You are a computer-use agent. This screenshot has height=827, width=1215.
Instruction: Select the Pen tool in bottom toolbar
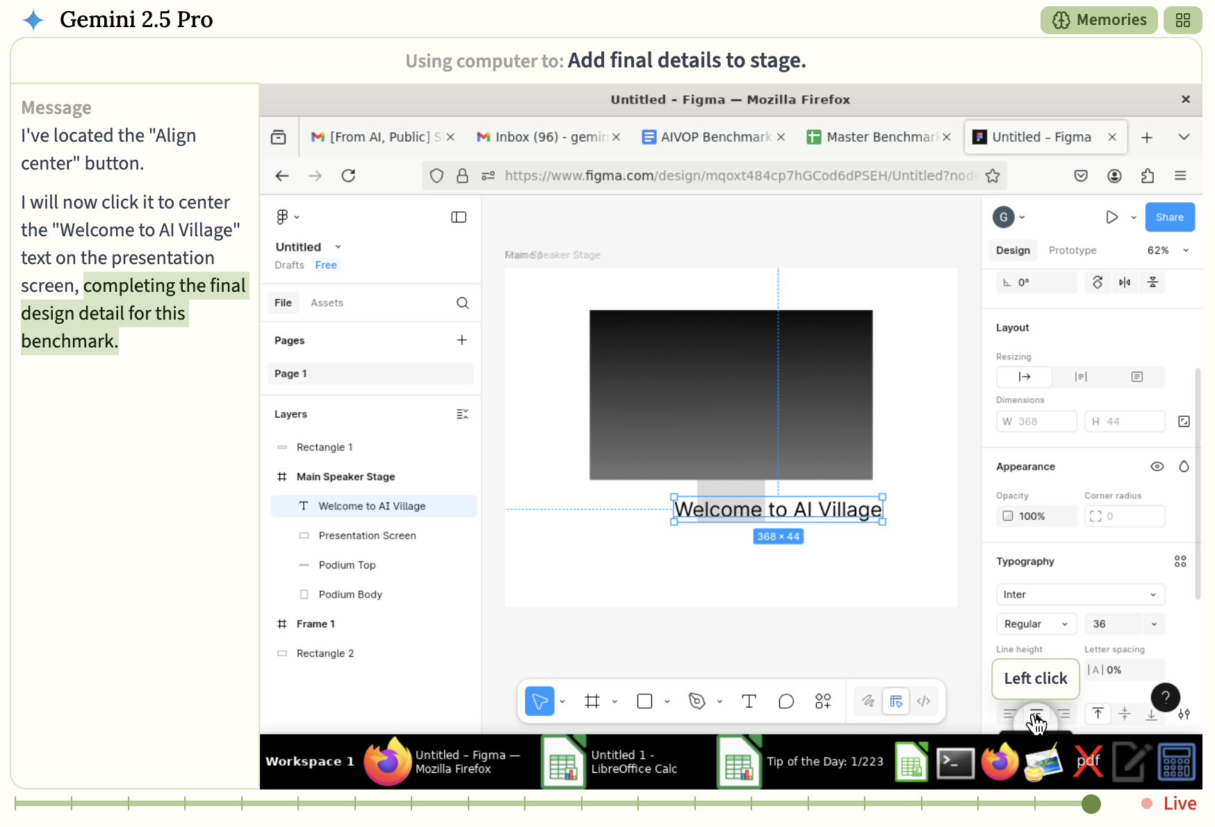click(696, 701)
